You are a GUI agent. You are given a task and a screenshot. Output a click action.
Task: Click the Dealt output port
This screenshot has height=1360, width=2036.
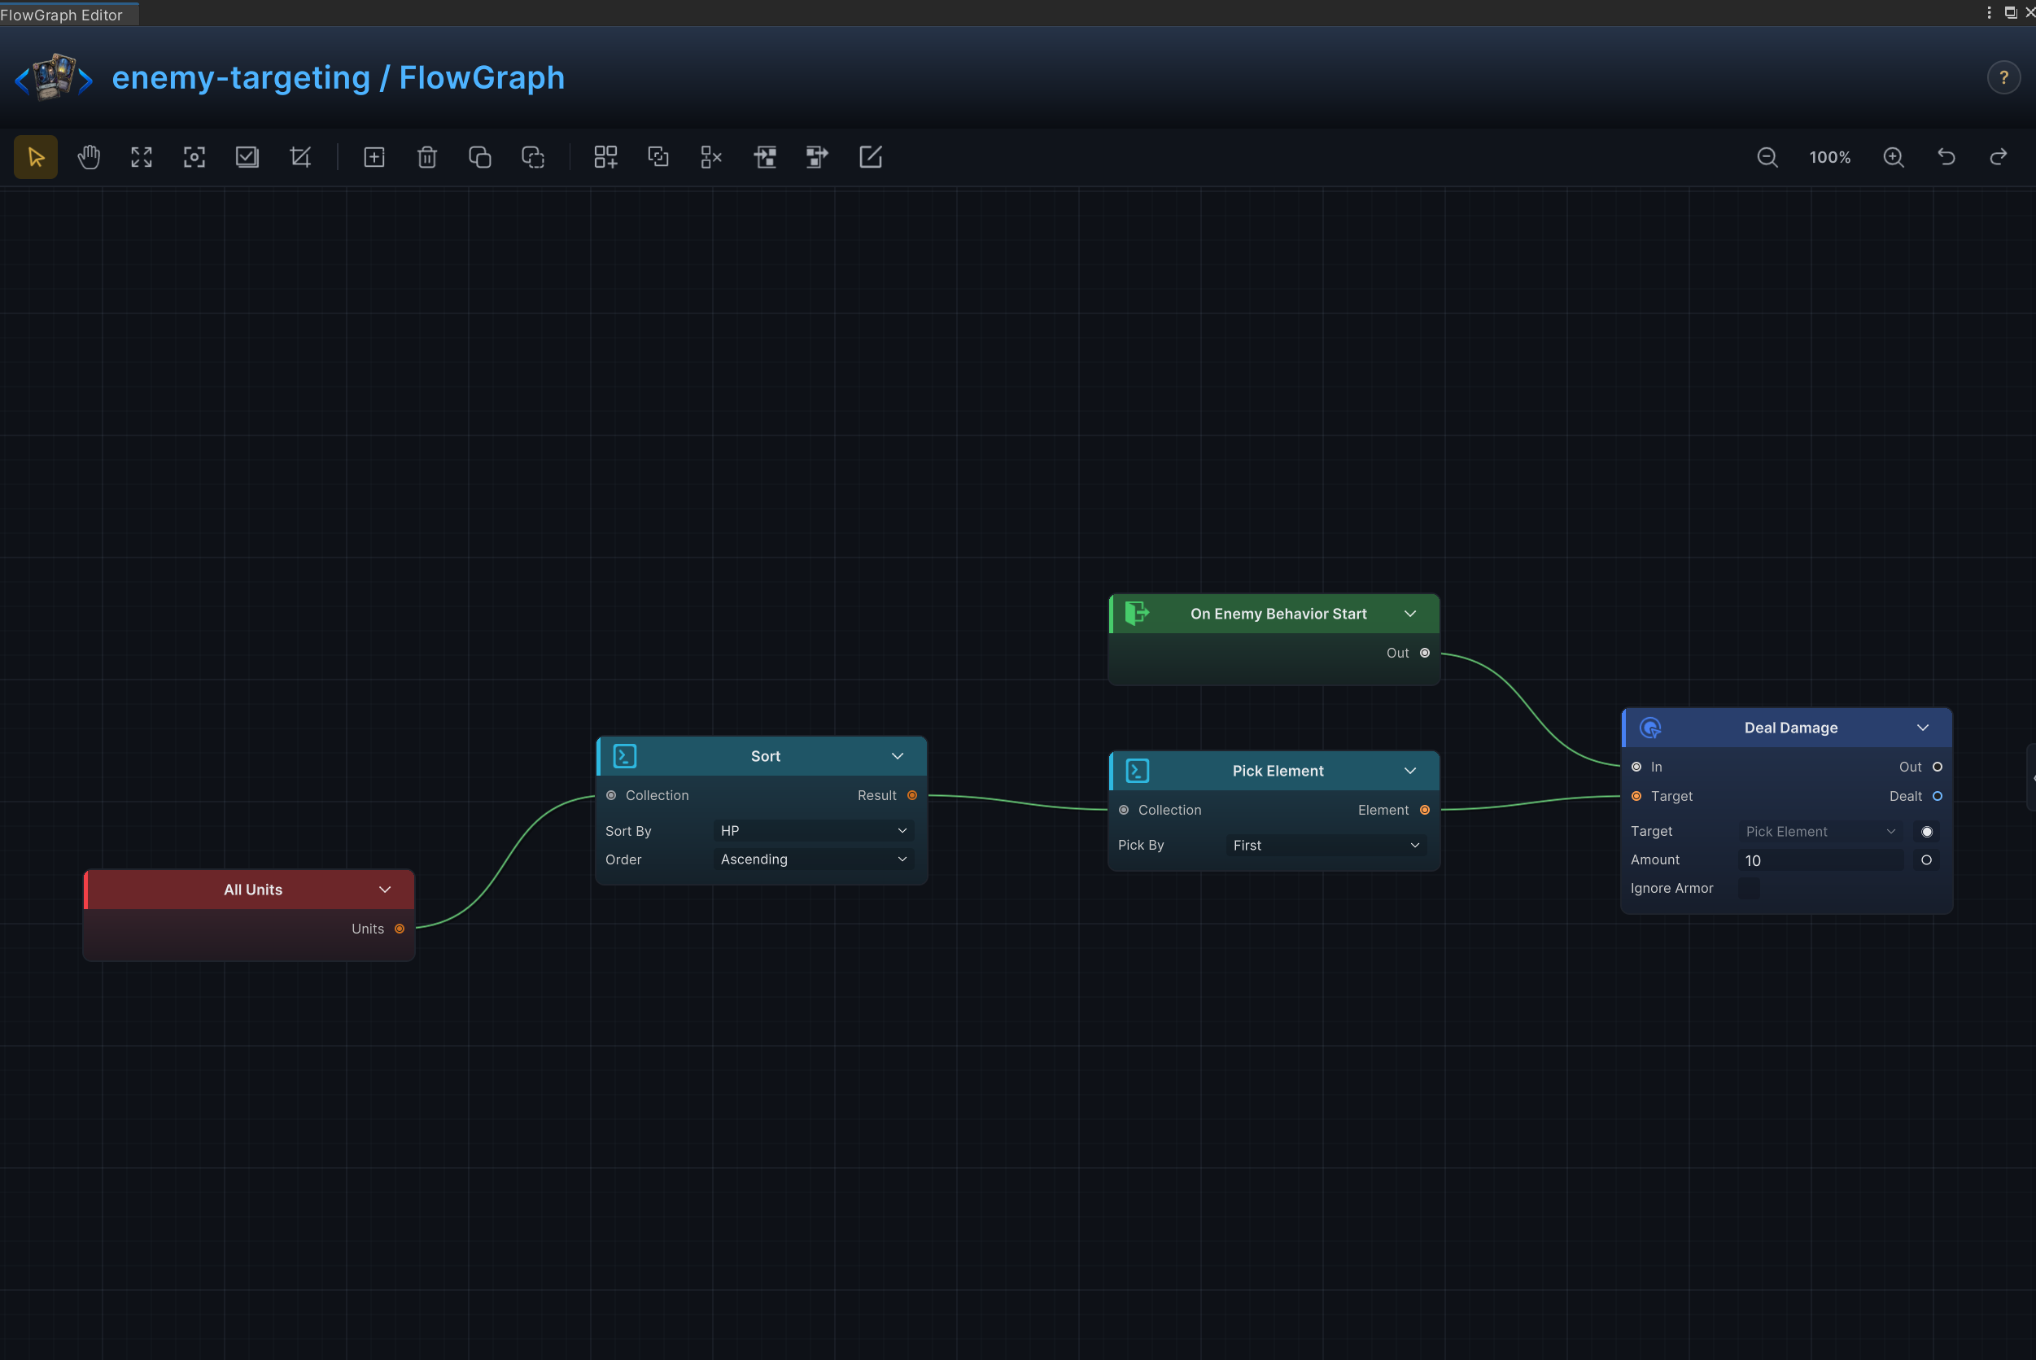[x=1938, y=796]
